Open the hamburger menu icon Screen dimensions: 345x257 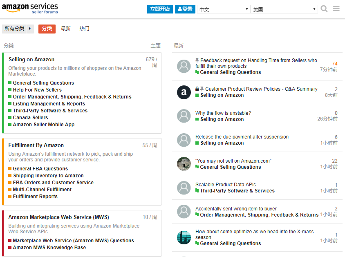tap(336, 9)
